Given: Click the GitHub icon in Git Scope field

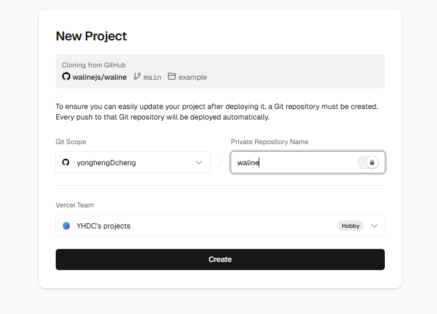Looking at the screenshot, I should 66,162.
